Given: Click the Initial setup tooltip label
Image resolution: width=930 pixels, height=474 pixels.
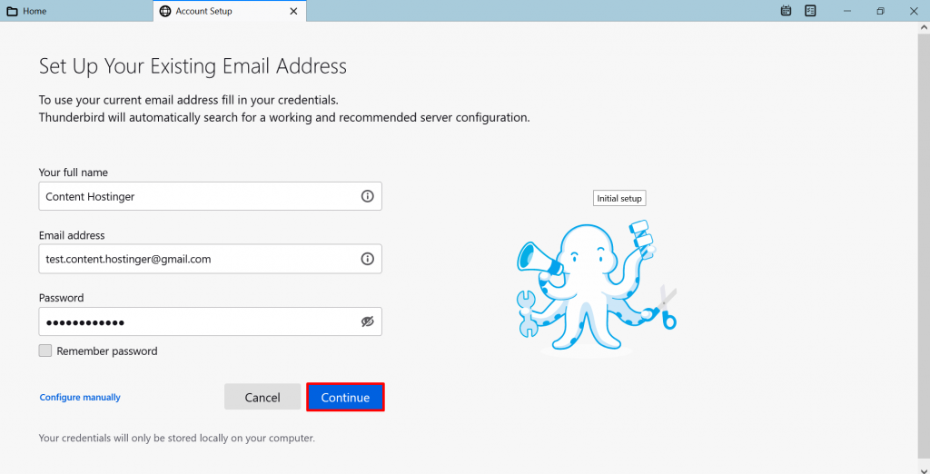Looking at the screenshot, I should coord(619,198).
